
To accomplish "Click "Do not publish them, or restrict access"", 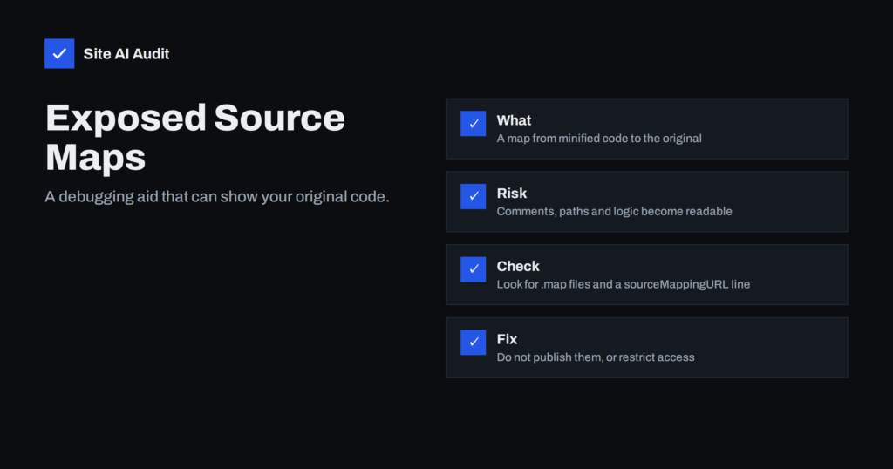I will point(596,357).
